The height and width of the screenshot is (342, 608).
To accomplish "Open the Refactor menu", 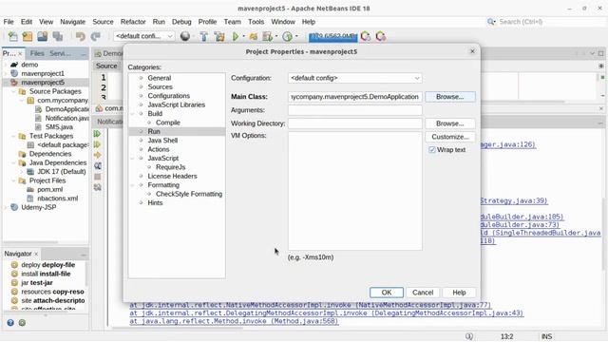I will (133, 22).
